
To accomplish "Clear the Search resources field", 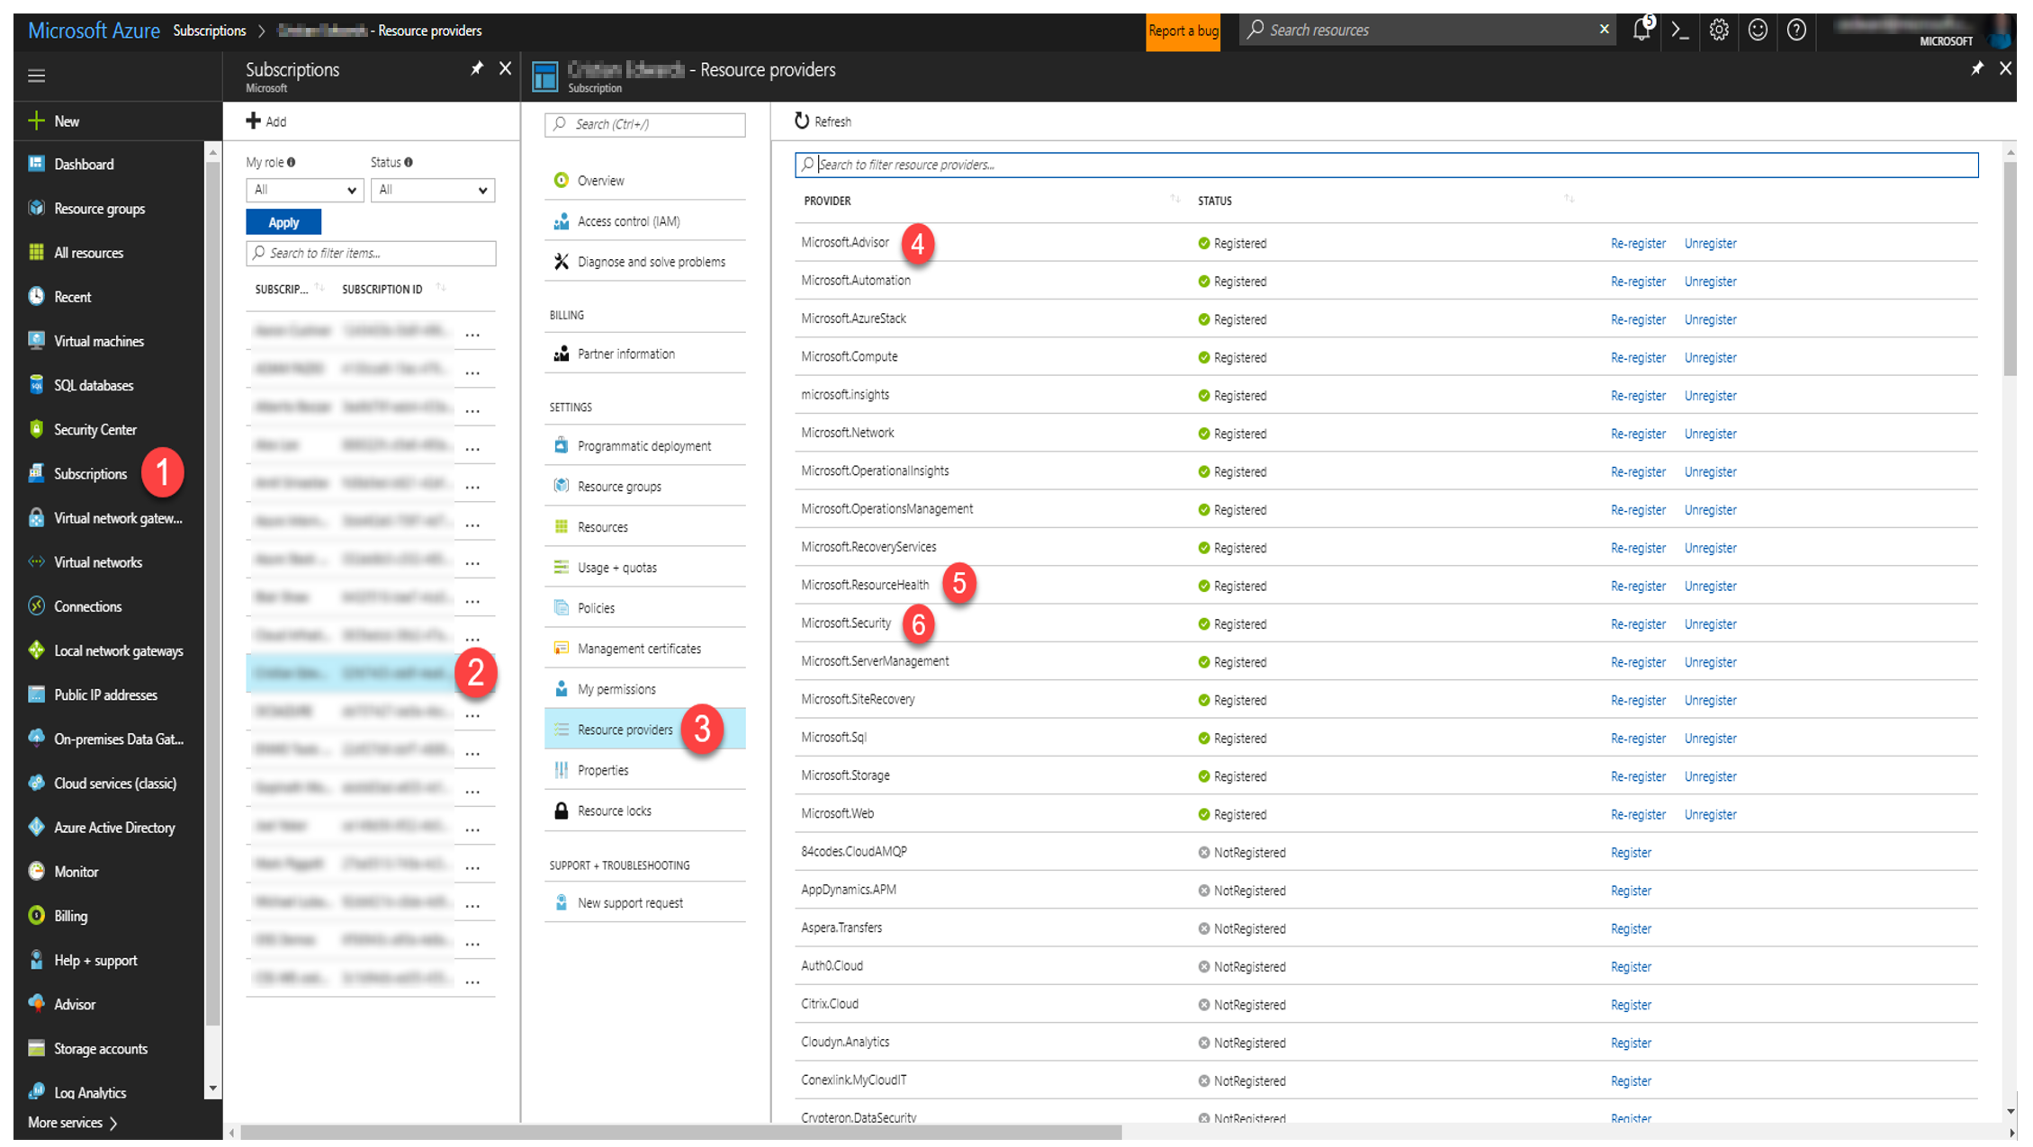I will click(x=1604, y=30).
